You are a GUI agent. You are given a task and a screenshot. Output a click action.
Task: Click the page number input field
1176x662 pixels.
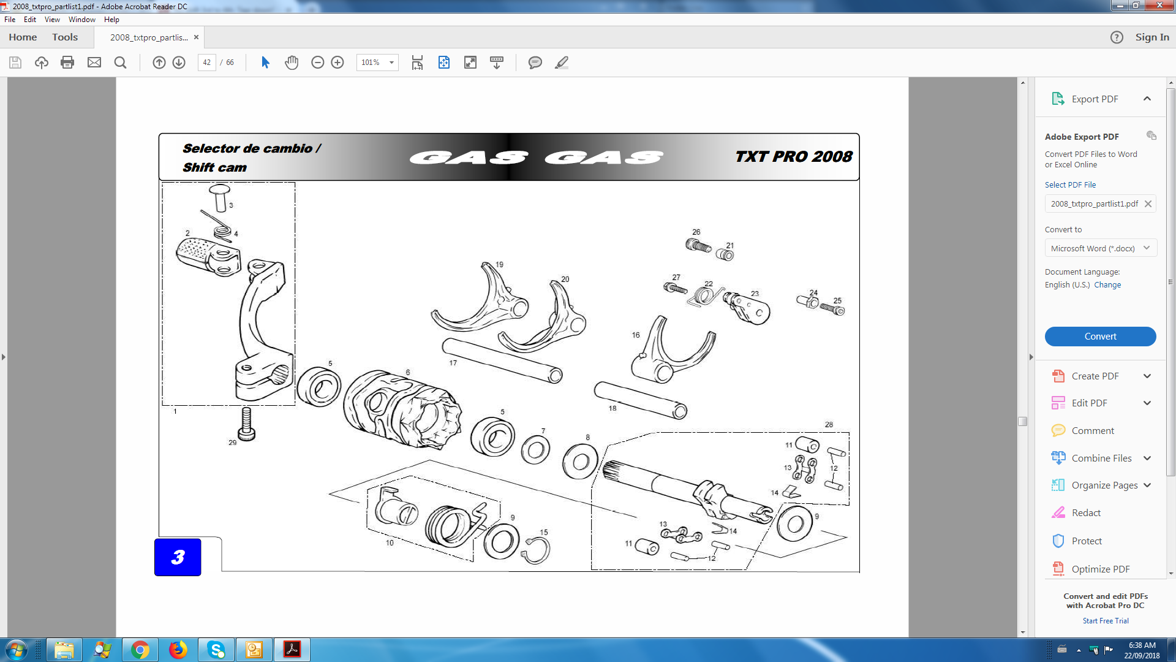click(207, 63)
